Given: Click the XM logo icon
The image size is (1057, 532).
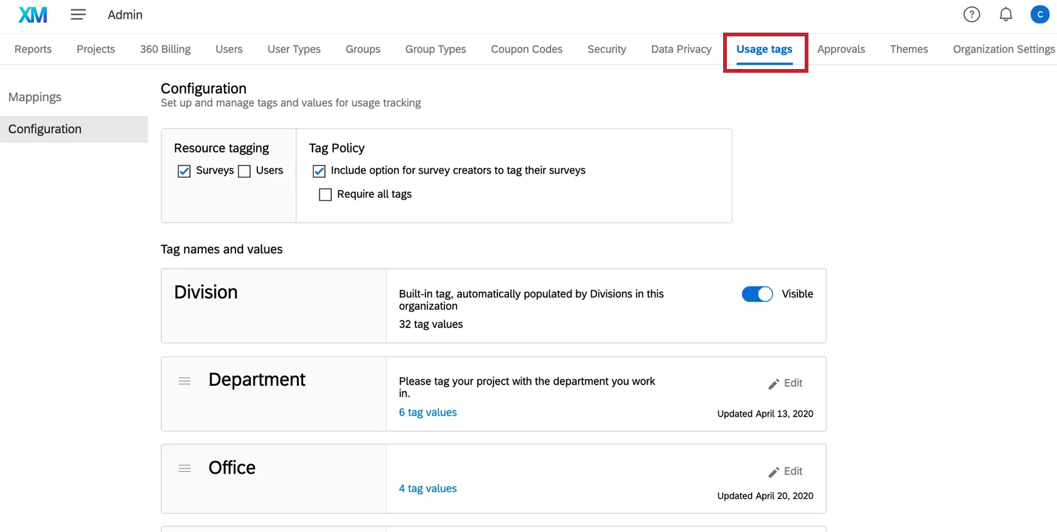Looking at the screenshot, I should (33, 14).
